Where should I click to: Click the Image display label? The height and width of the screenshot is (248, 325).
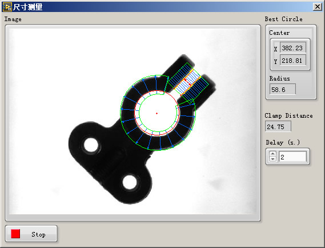point(13,19)
